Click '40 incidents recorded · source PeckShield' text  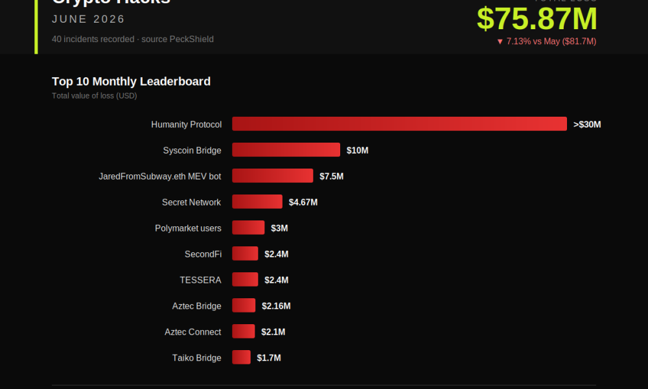tap(133, 40)
